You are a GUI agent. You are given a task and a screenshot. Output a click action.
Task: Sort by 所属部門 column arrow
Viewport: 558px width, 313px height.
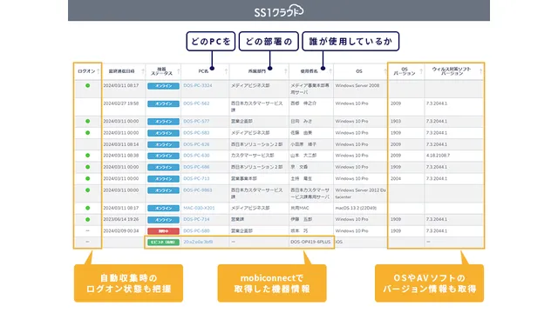point(285,71)
